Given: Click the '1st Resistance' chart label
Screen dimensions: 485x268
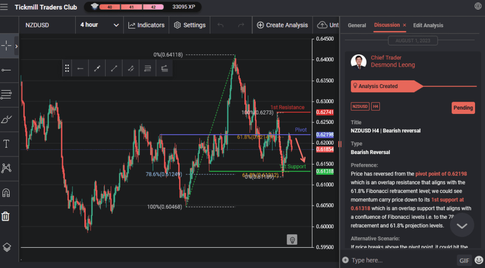Looking at the screenshot, I should (x=287, y=107).
